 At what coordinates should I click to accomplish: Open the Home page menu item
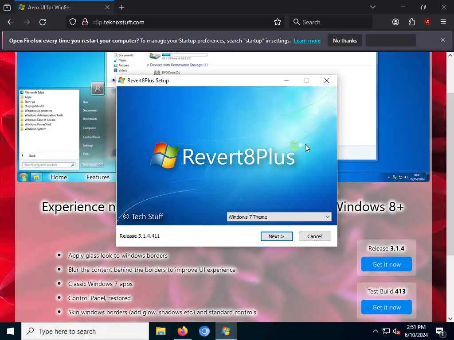point(59,177)
